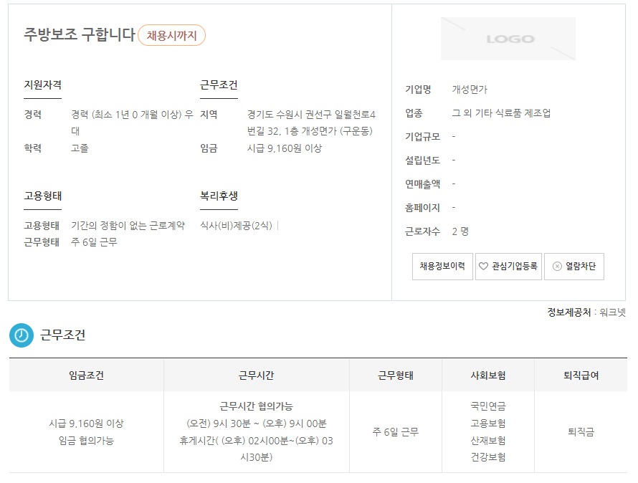
Task: Click the circled X icon on 열람차단
Action: (x=557, y=267)
